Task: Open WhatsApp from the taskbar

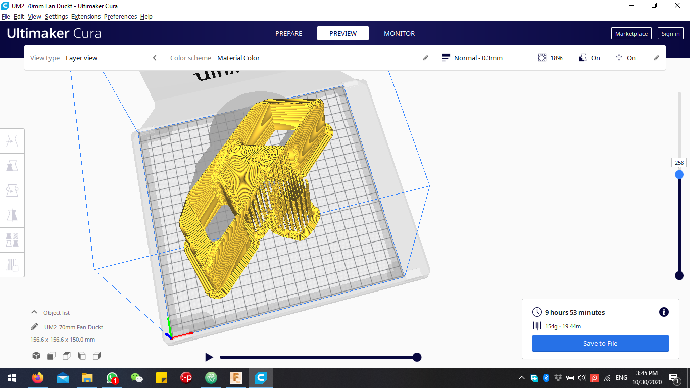Action: click(112, 378)
